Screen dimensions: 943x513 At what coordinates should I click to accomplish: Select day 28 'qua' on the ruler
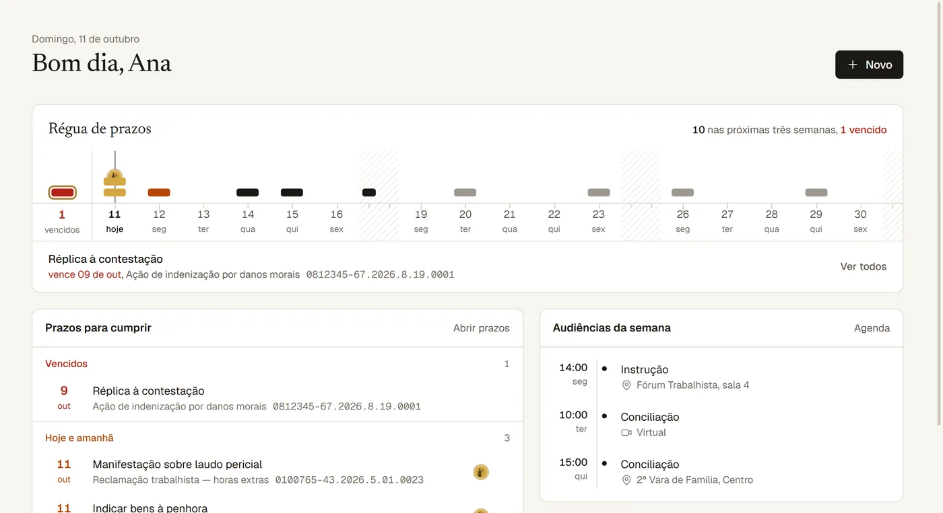[772, 221]
